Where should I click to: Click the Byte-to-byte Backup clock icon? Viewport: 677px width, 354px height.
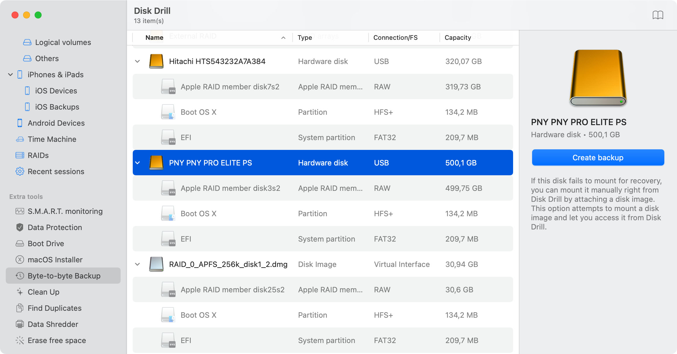(20, 276)
